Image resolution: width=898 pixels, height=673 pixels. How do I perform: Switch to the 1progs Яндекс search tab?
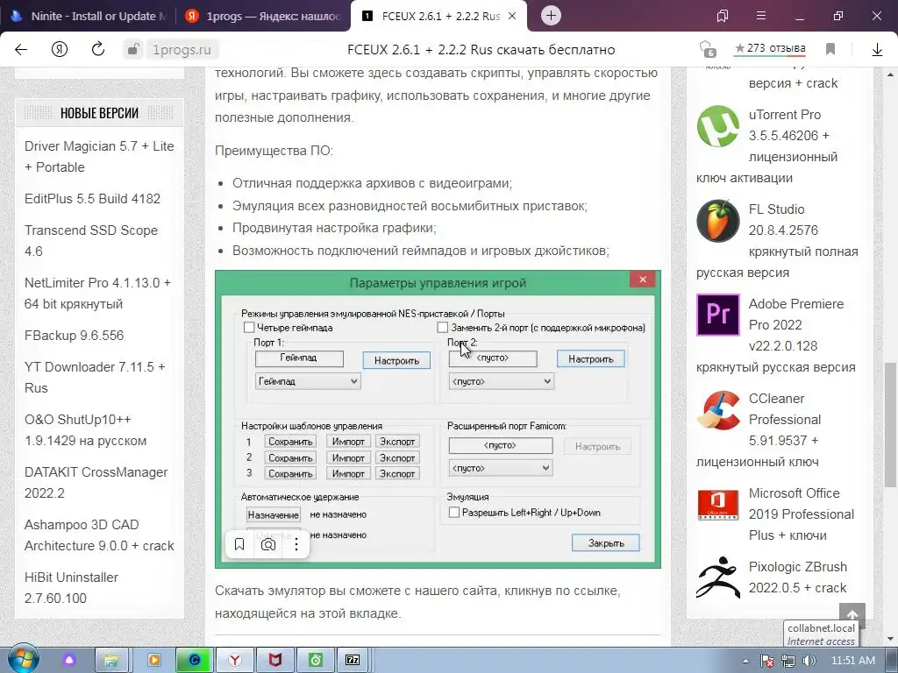click(263, 16)
